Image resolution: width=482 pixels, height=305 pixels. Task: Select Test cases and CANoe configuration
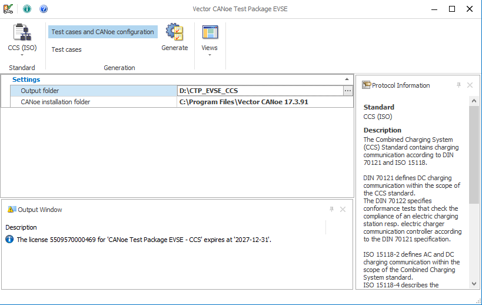(x=102, y=32)
